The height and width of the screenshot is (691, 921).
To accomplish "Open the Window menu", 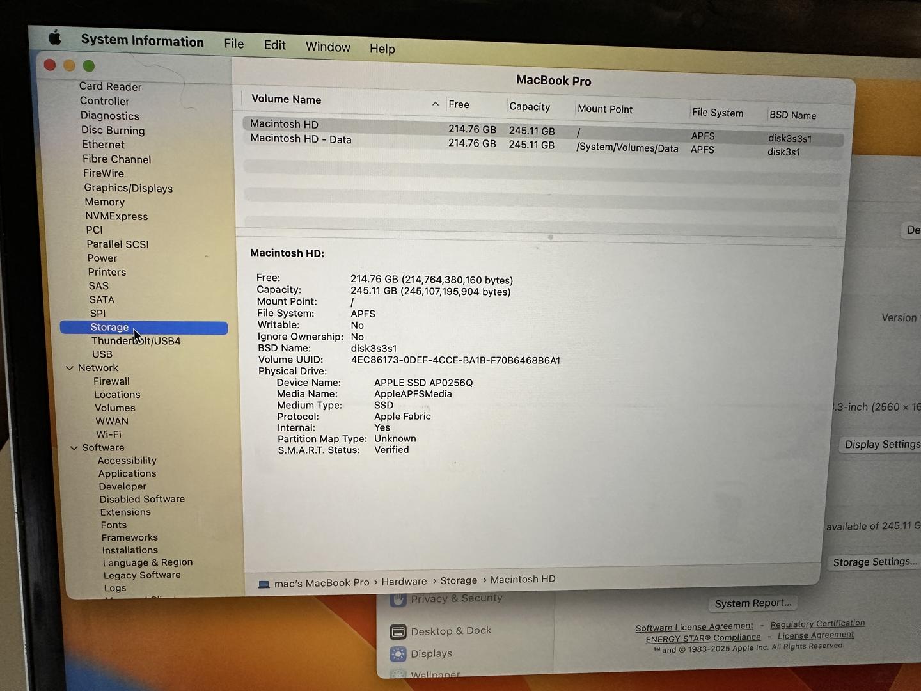I will [x=327, y=47].
